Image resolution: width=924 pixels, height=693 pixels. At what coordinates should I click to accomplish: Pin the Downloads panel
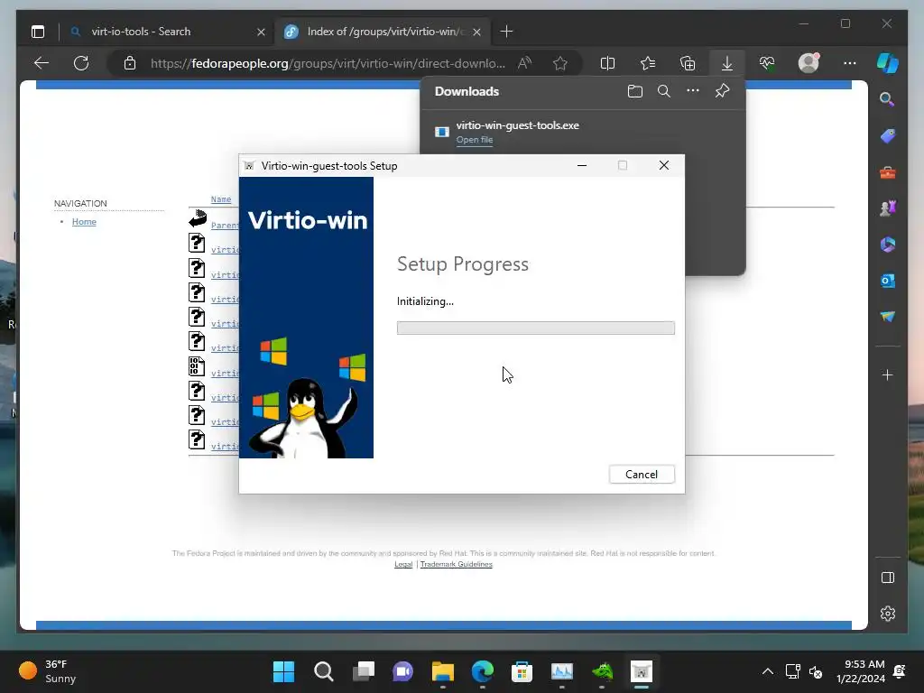722,91
